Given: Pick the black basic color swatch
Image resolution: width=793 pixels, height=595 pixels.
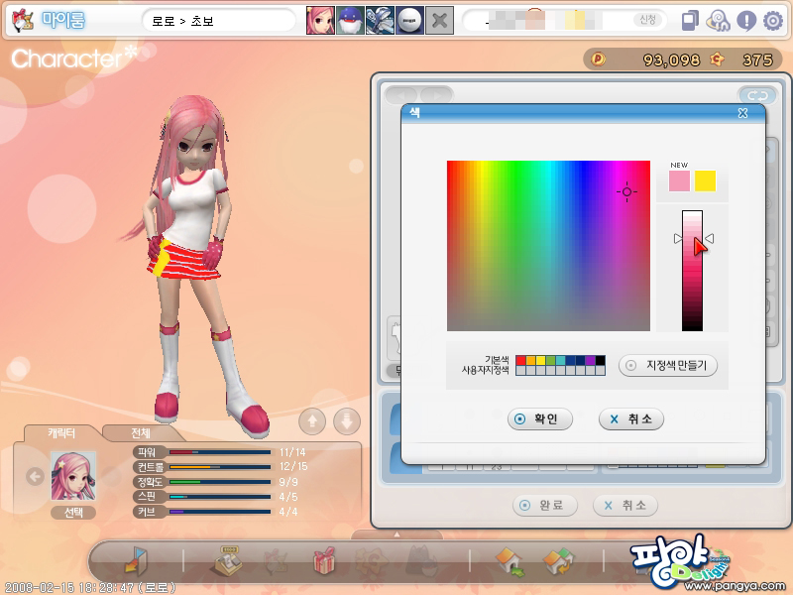Looking at the screenshot, I should click(600, 360).
